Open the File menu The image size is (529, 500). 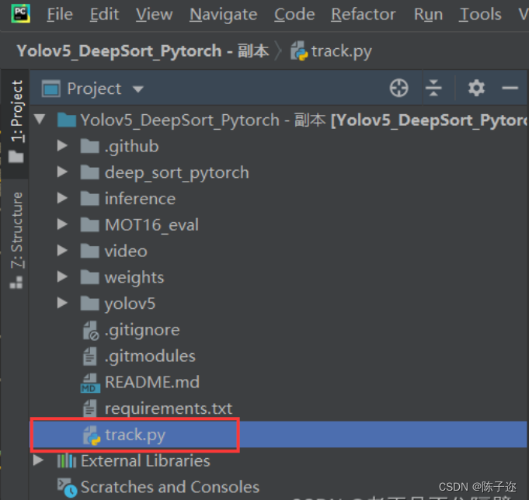(60, 14)
